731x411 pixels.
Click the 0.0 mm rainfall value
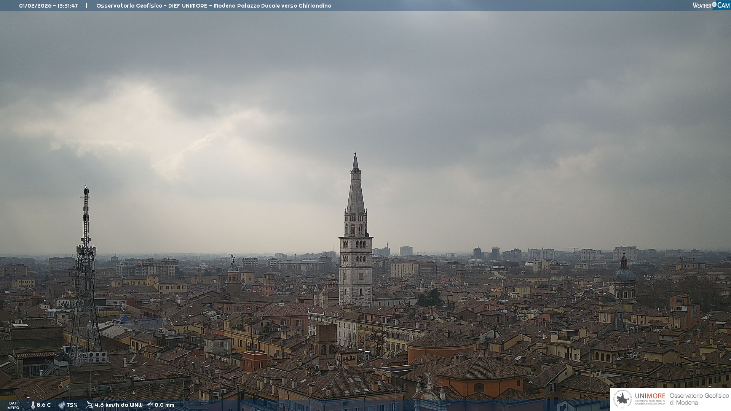coord(164,405)
